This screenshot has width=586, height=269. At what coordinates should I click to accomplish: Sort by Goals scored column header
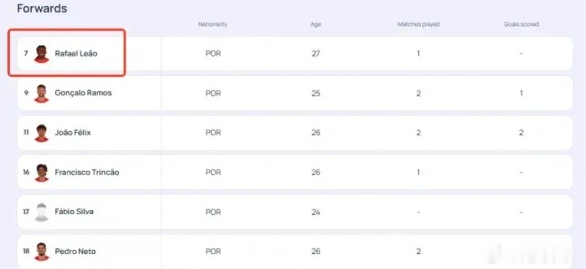(521, 24)
